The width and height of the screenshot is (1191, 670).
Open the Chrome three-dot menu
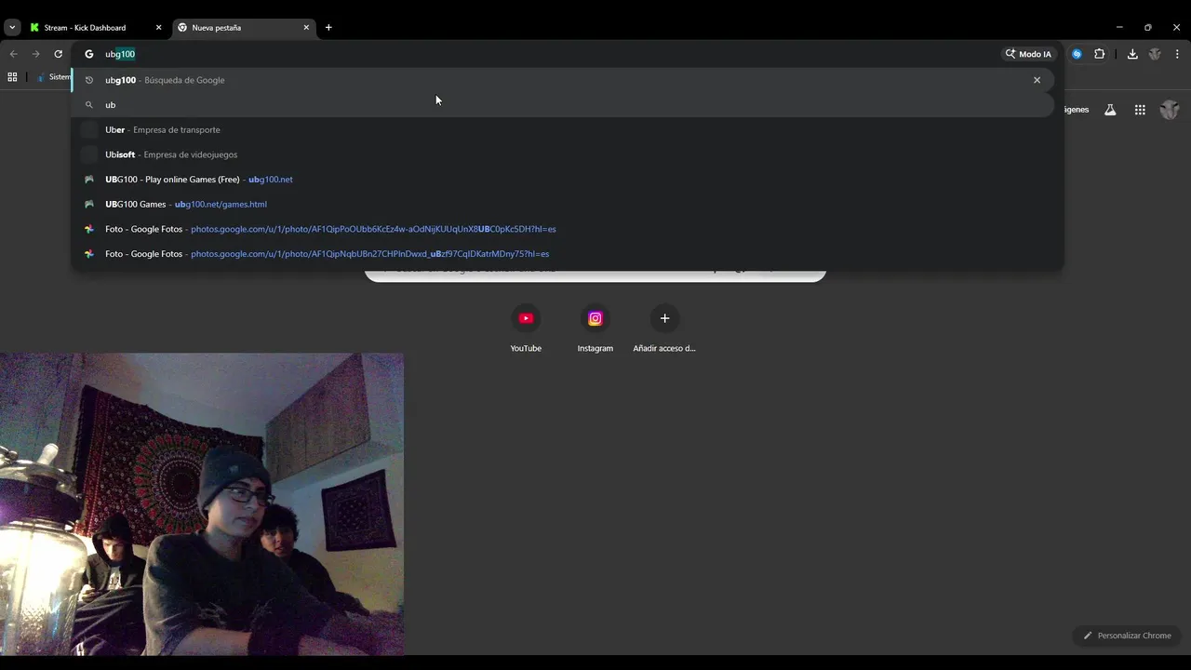click(x=1177, y=54)
